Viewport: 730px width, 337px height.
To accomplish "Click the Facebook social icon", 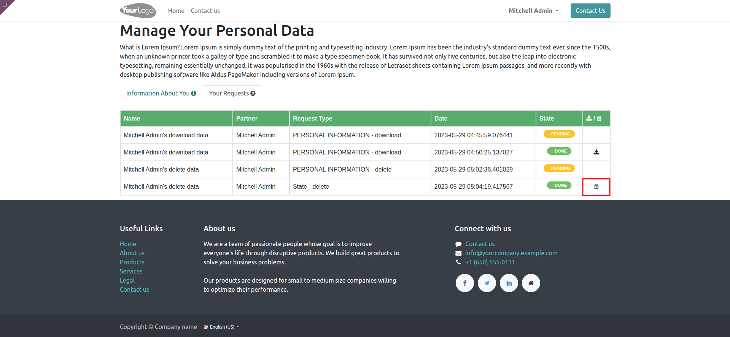I will [x=464, y=283].
